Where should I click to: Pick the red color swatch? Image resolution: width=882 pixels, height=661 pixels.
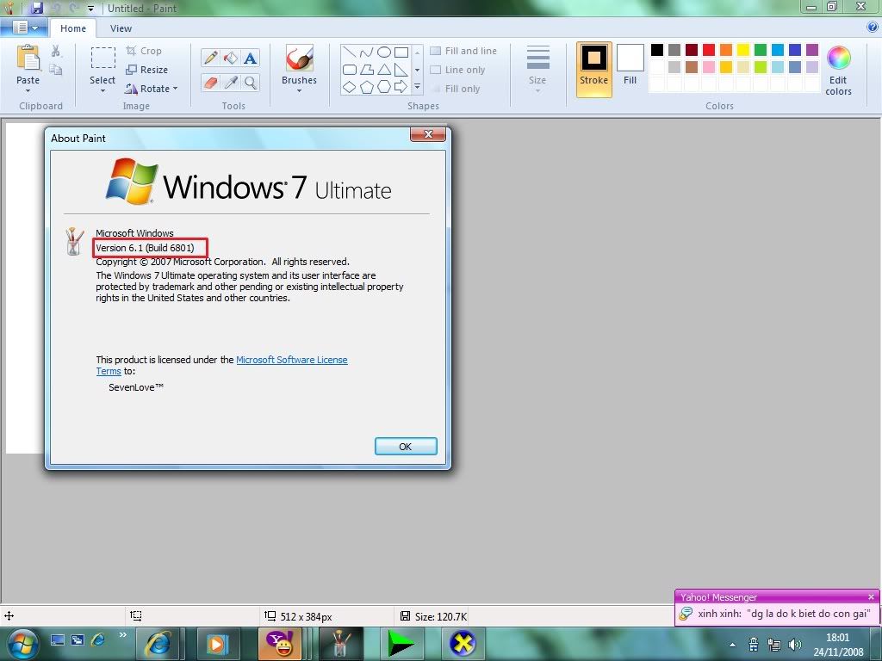tap(709, 49)
